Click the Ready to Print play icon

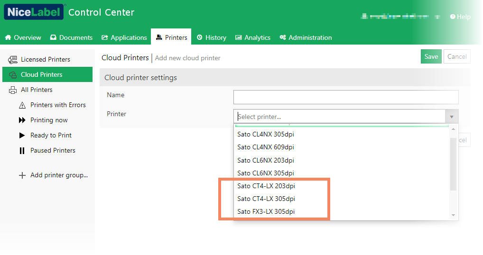[x=22, y=136]
